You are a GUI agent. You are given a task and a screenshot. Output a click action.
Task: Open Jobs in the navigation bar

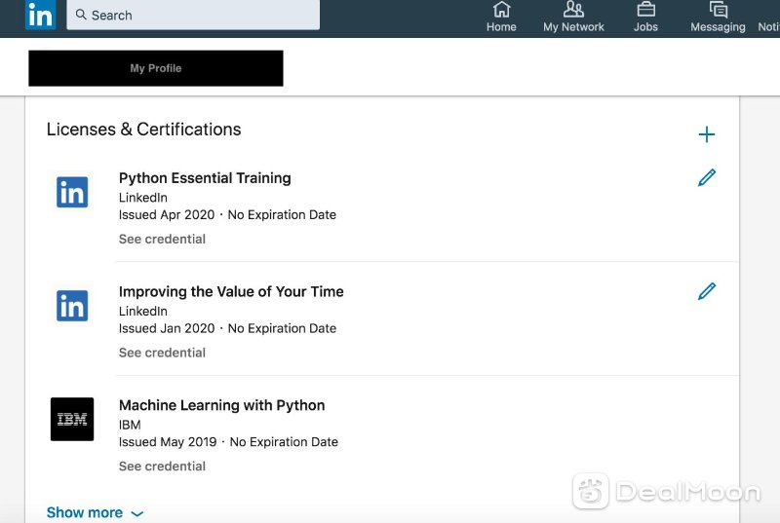pyautogui.click(x=645, y=17)
